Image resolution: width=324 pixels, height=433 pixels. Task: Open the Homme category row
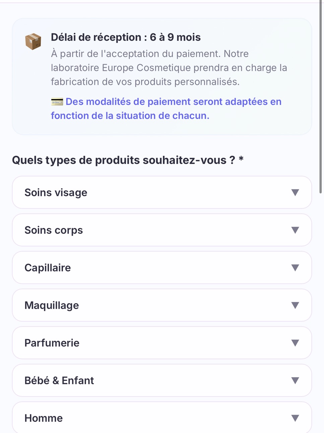[162, 417]
